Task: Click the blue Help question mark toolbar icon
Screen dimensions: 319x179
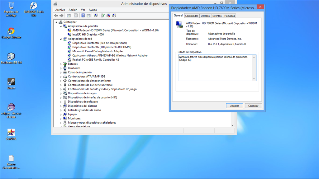Action: tap(83, 16)
